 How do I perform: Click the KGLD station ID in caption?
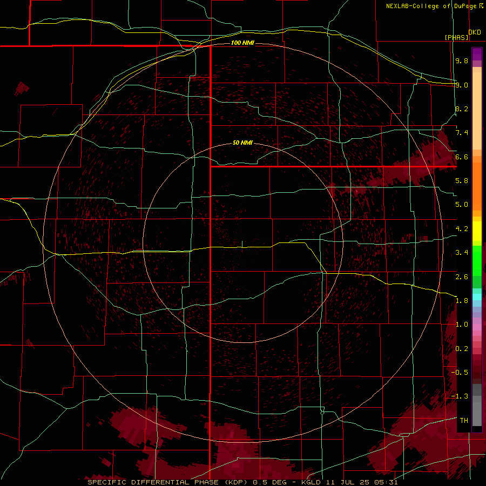pyautogui.click(x=311, y=482)
